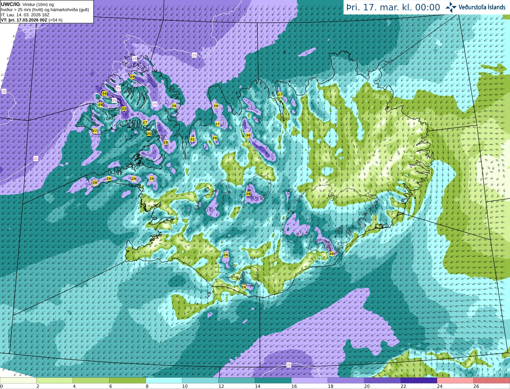Pick the 24–26 m/s pink legend swatch
The height and width of the screenshot is (389, 510).
pos(455,380)
